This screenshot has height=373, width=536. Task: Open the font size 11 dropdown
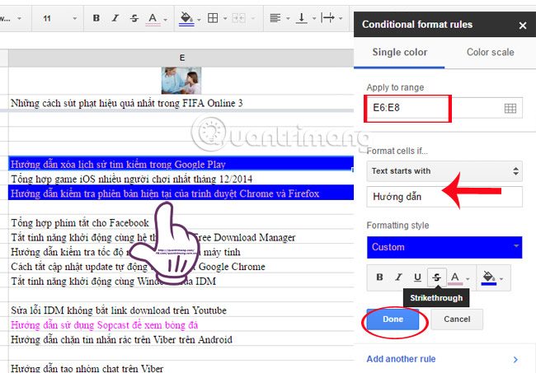point(59,18)
